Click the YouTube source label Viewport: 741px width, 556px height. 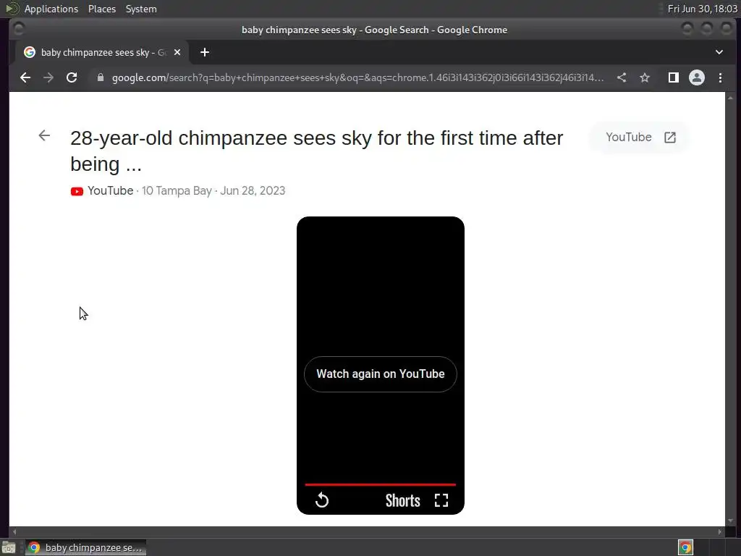[x=110, y=190]
